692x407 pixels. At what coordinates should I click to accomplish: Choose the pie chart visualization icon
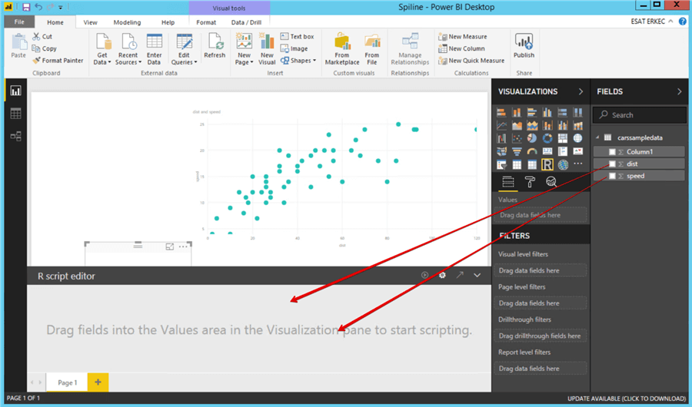[533, 138]
